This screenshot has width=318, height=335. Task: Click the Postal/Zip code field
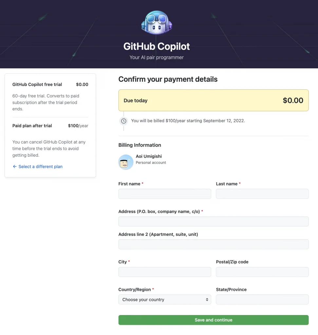(262, 272)
